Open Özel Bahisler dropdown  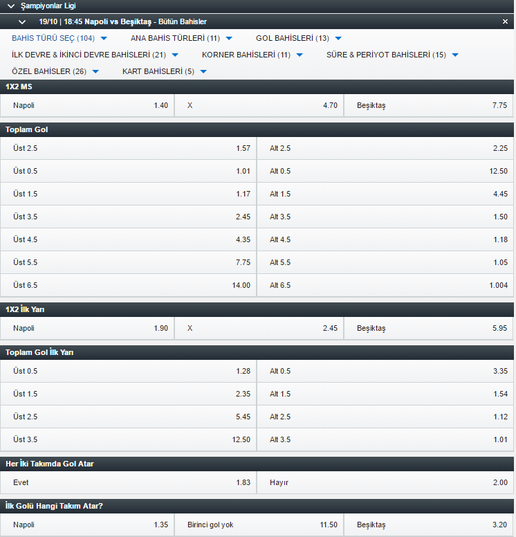pyautogui.click(x=55, y=71)
